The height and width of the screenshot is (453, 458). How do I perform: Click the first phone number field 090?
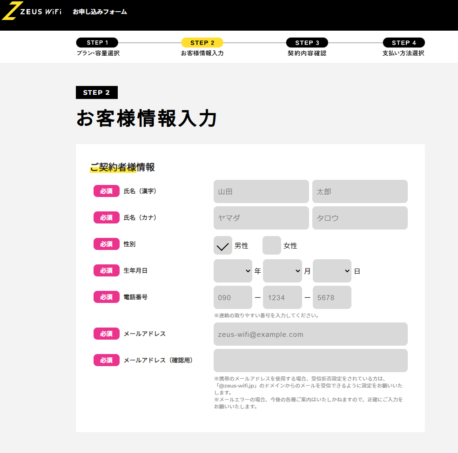click(233, 297)
